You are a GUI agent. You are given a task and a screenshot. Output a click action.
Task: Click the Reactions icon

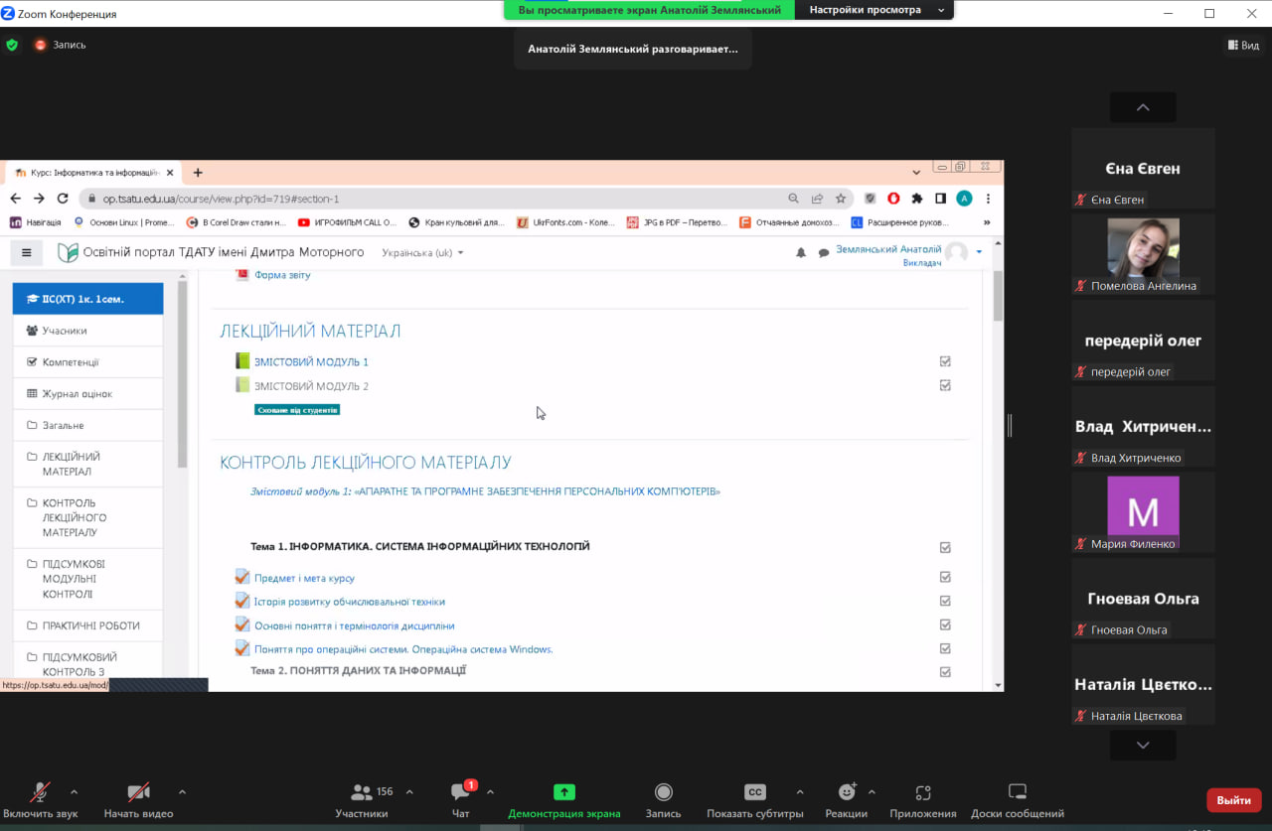coord(847,793)
